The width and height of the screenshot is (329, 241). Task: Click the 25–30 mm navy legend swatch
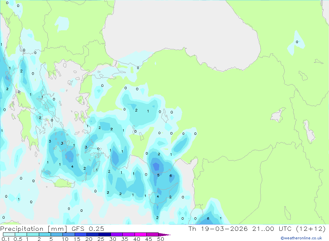[x=105, y=234]
